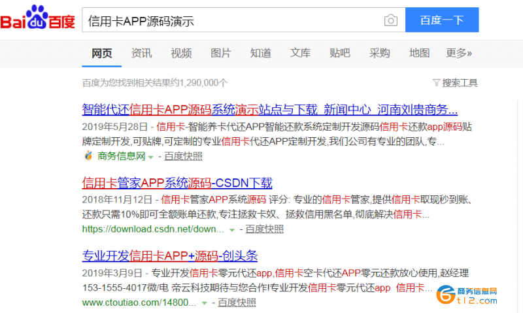
Task: Open the 商务信息网 source link
Action: point(122,156)
